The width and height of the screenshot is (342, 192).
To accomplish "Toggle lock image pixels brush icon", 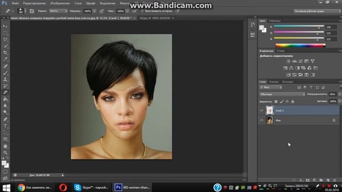I will pyautogui.click(x=282, y=101).
